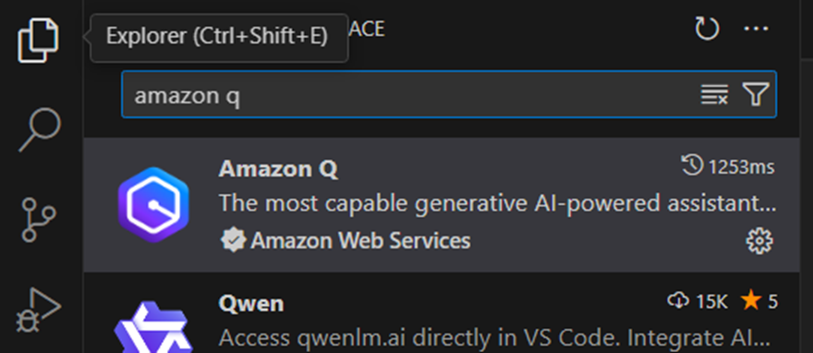Screen dimensions: 813x353
Task: Click the star rating for Qwen
Action: click(x=759, y=300)
